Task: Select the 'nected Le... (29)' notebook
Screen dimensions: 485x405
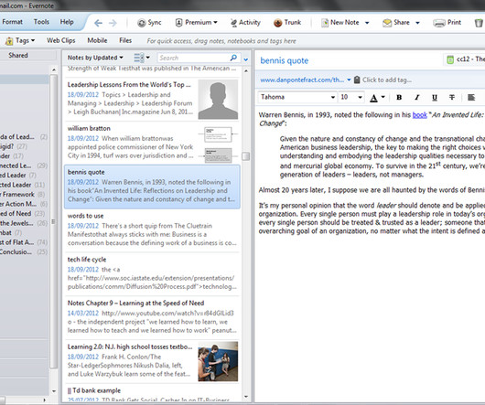Action: tap(24, 165)
